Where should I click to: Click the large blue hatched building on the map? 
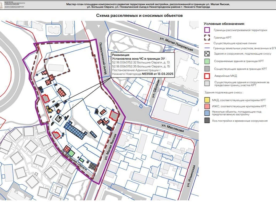click(75, 130)
